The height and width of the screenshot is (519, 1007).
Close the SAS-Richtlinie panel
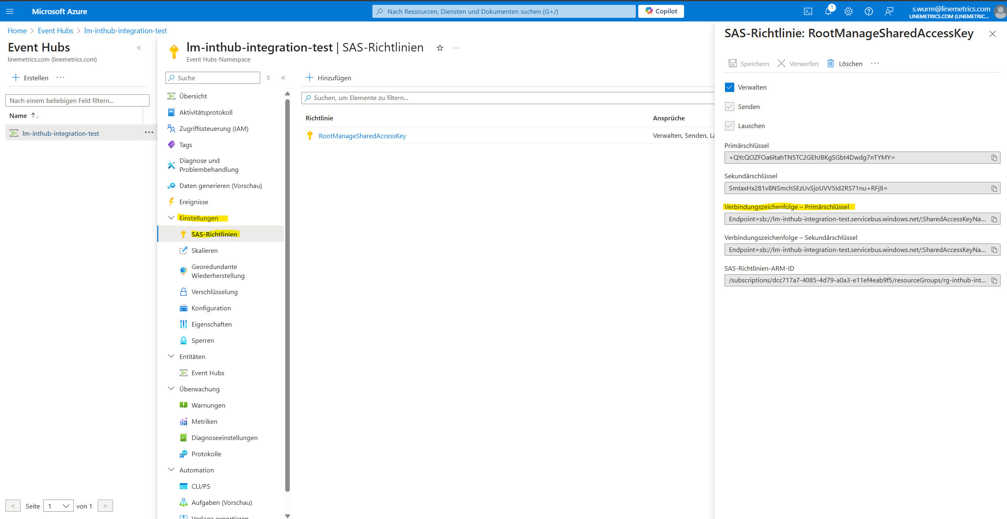[992, 34]
